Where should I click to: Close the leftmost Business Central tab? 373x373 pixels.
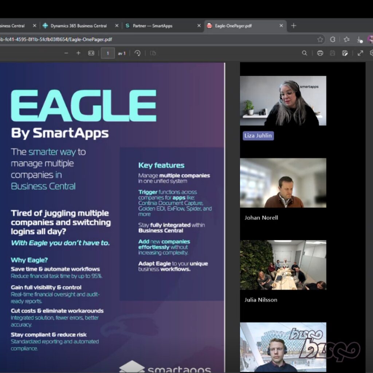coord(35,25)
